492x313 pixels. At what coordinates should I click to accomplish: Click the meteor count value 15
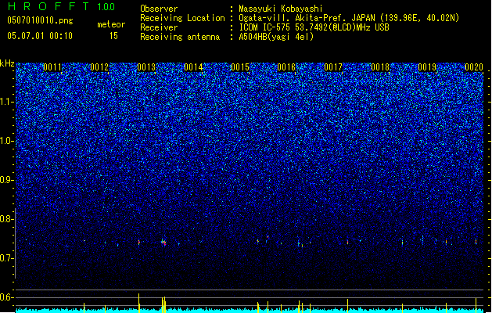click(113, 36)
